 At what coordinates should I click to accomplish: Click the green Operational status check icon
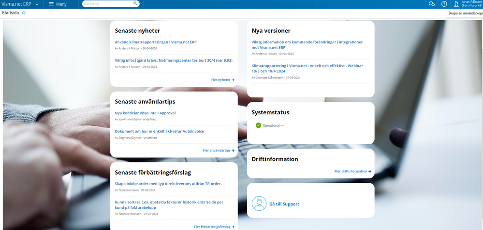(x=259, y=125)
